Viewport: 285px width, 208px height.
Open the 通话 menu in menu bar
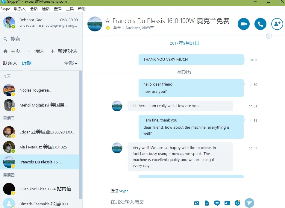tap(46, 9)
